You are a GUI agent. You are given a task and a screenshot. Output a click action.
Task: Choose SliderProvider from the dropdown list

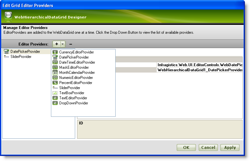[x=70, y=88]
